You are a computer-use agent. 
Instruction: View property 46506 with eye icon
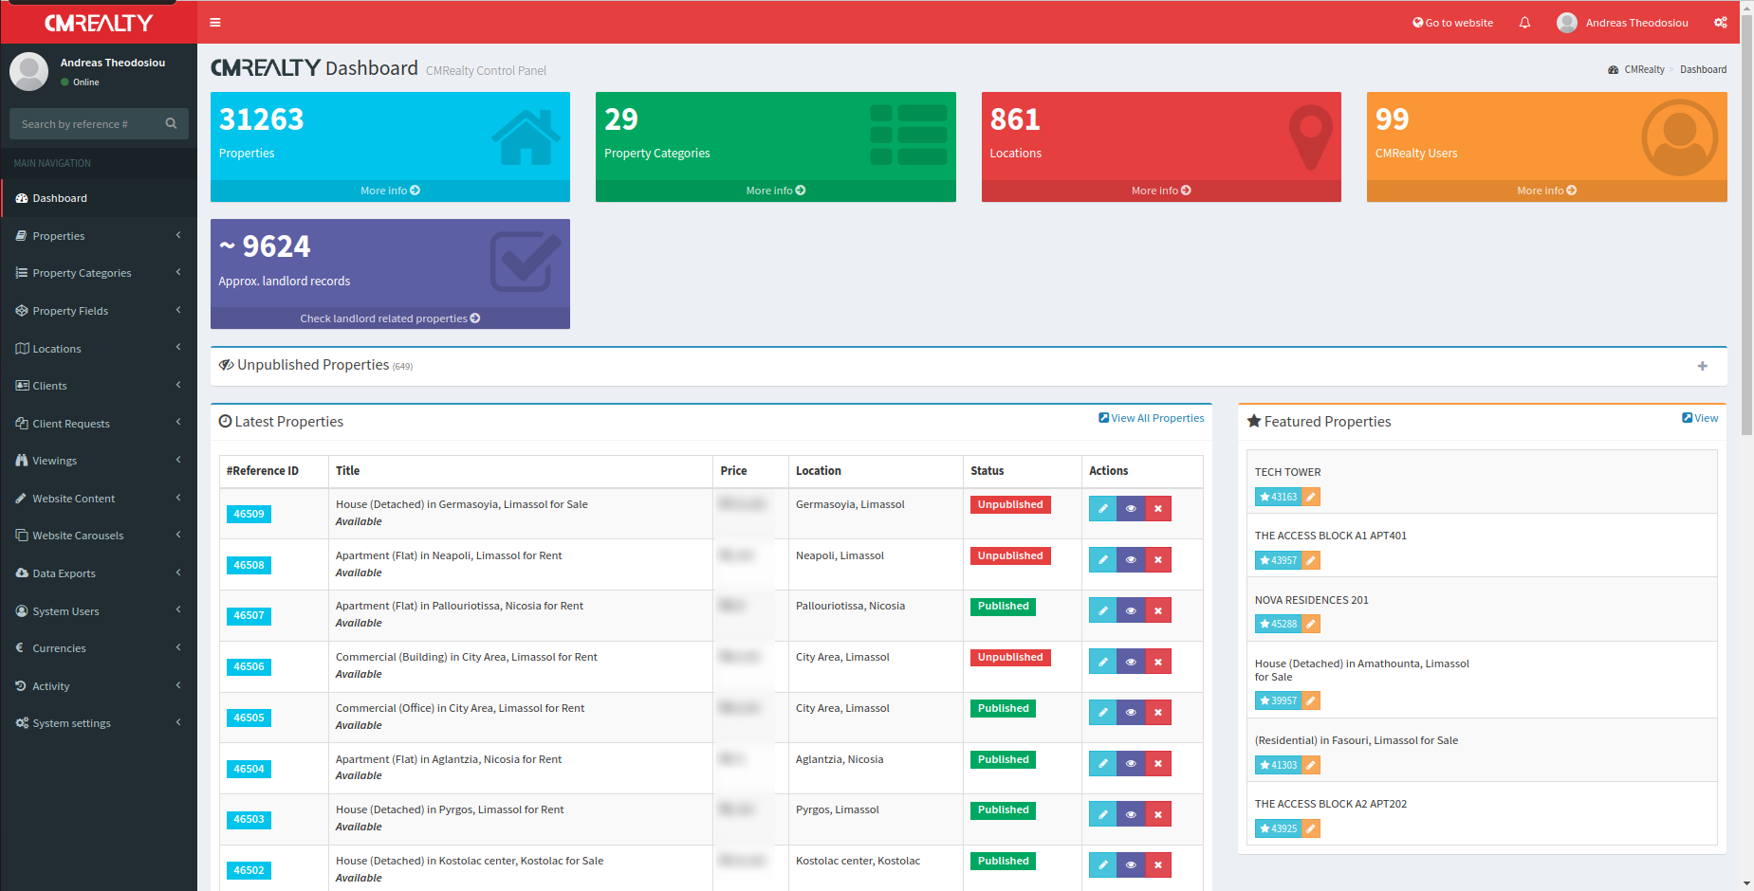point(1131,662)
